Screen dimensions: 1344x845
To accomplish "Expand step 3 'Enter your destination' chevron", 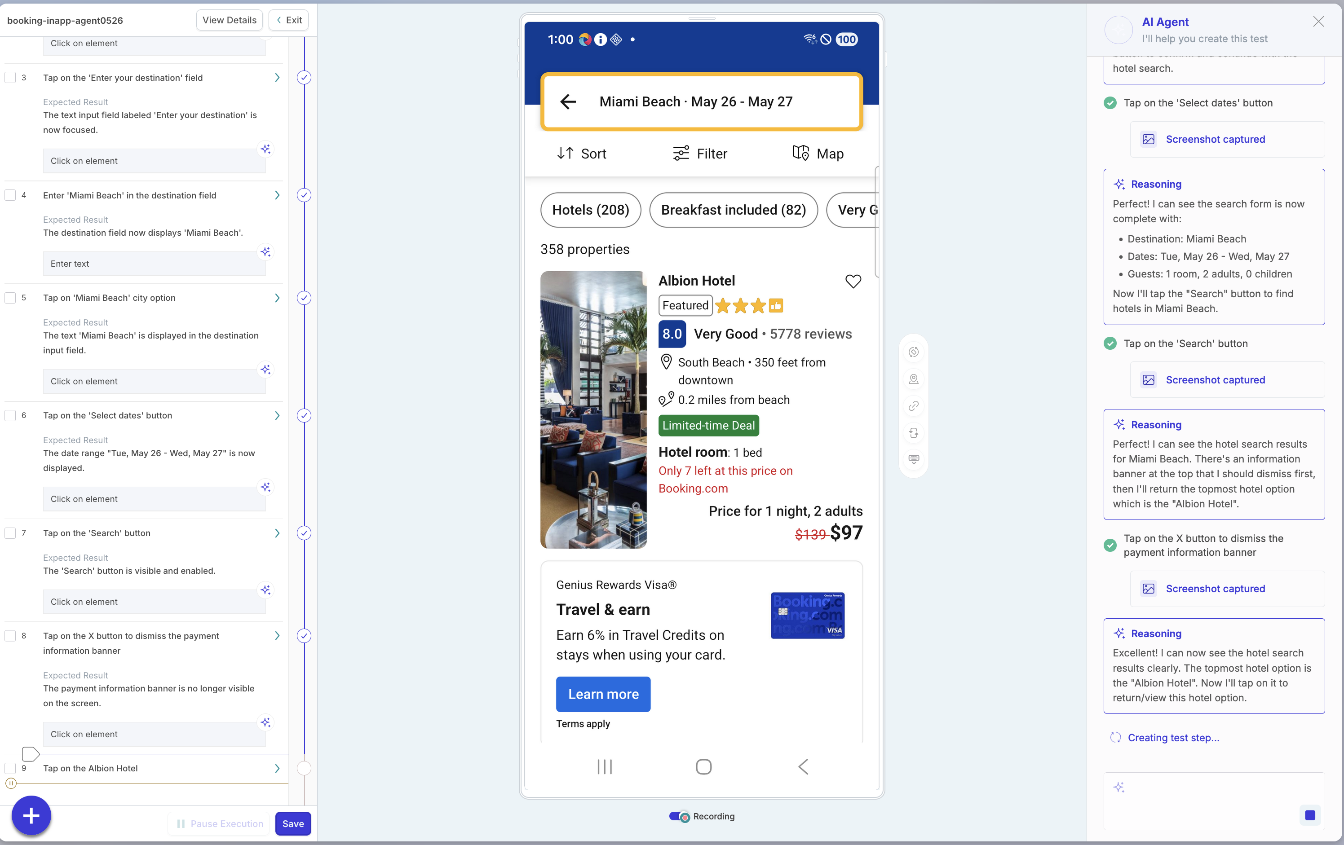I will pos(277,78).
